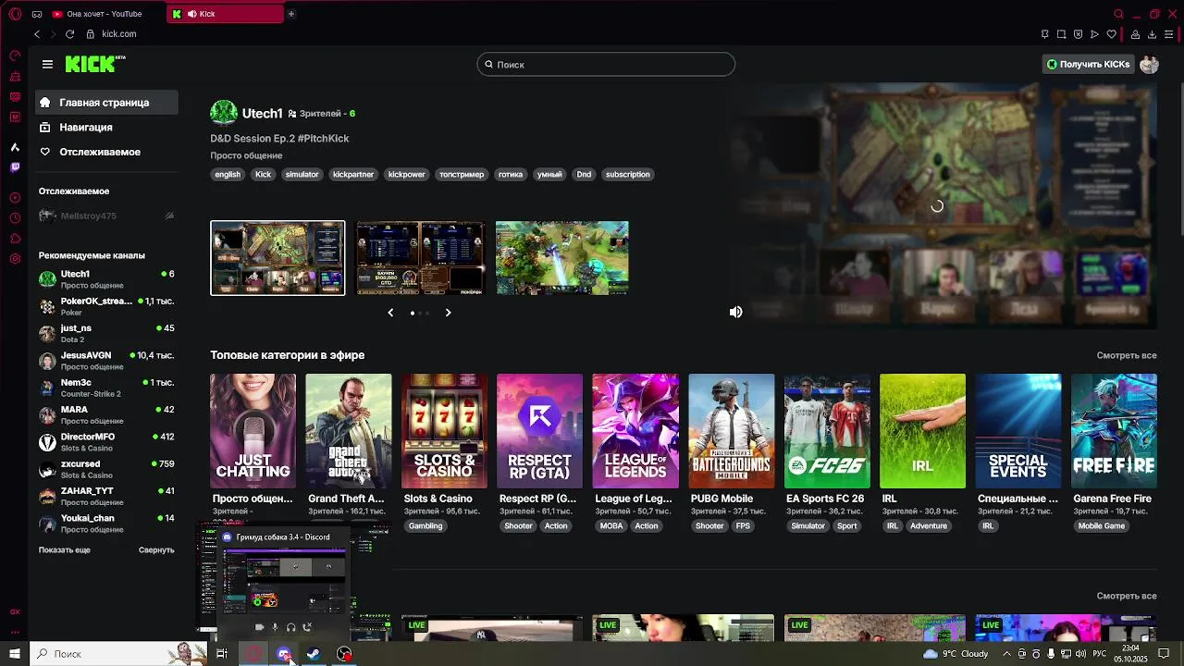This screenshot has height=666, width=1184.
Task: Switch to the YouTube tab
Action: [105, 14]
